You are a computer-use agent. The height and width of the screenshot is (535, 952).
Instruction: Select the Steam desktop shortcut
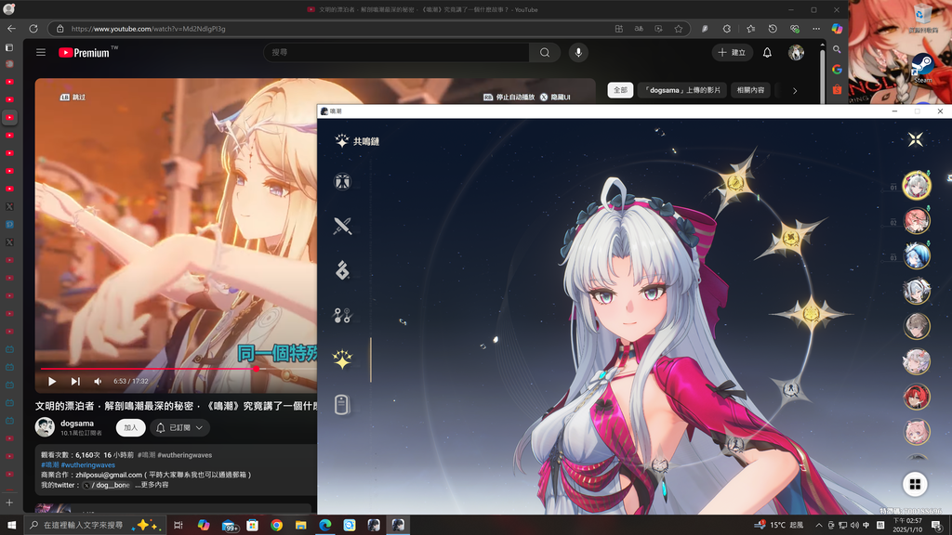click(x=923, y=67)
